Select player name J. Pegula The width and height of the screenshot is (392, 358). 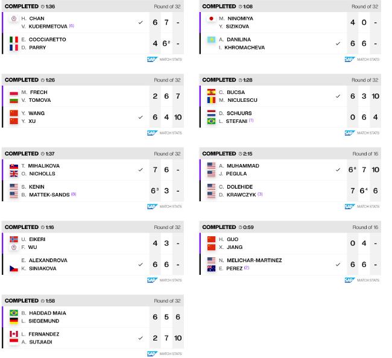(239, 174)
